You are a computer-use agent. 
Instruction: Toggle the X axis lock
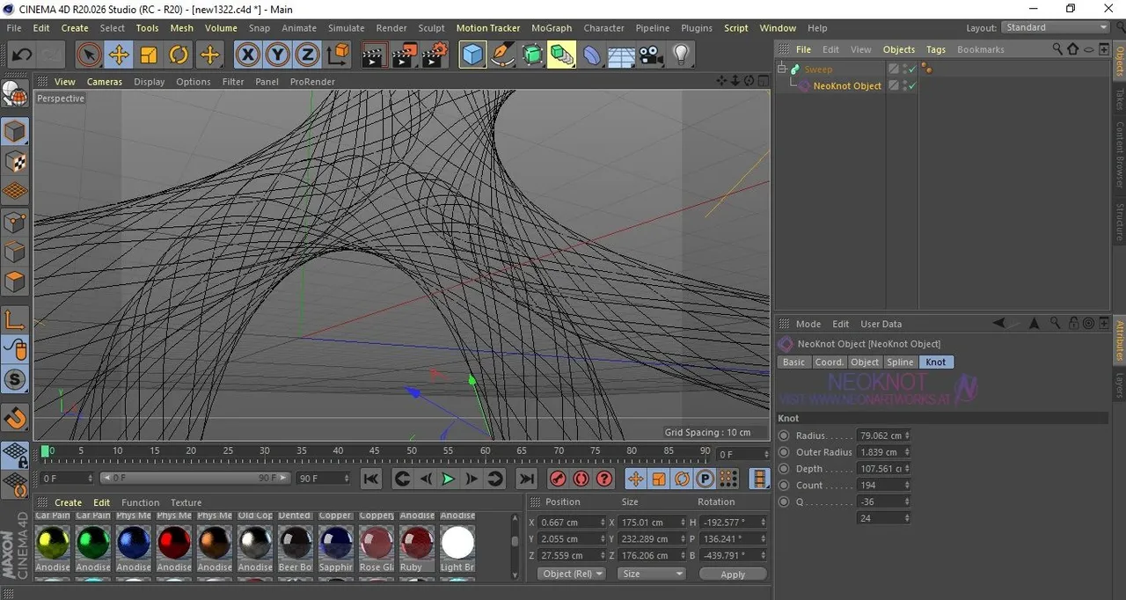248,55
